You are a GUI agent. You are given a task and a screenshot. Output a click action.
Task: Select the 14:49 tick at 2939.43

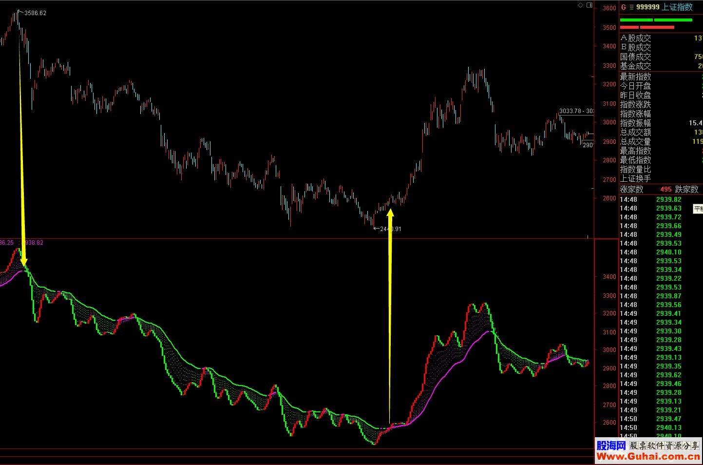661,349
